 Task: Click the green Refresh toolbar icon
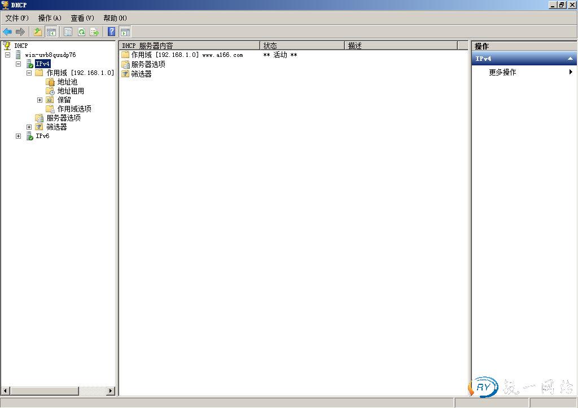81,32
